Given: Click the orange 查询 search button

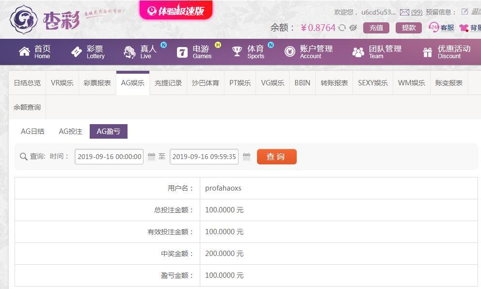Looking at the screenshot, I should (277, 157).
